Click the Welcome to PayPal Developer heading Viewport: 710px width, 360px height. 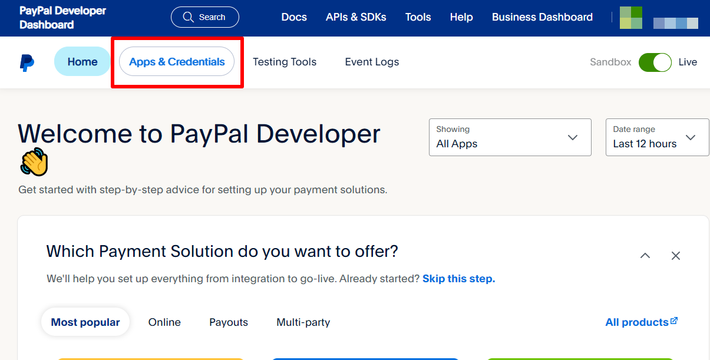tap(199, 134)
